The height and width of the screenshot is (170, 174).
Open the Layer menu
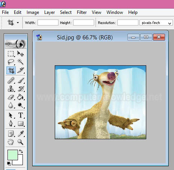coord(49,12)
